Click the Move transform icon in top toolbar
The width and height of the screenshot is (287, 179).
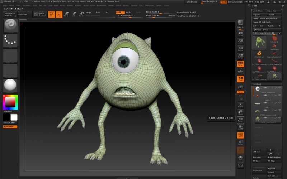[66, 14]
